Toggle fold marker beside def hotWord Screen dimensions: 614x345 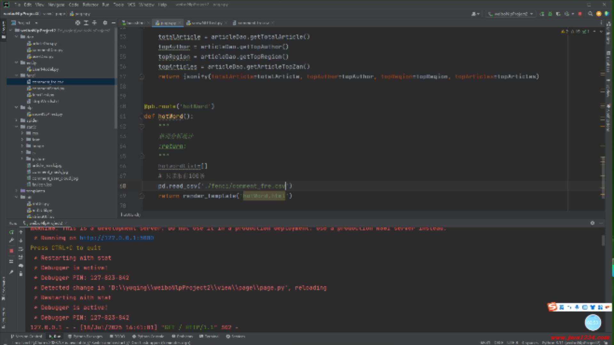[x=141, y=117]
